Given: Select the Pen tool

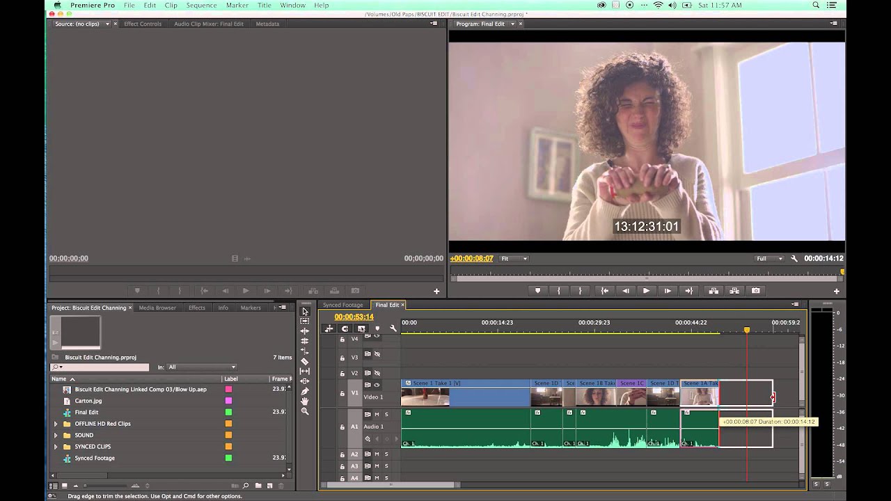Looking at the screenshot, I should click(305, 392).
